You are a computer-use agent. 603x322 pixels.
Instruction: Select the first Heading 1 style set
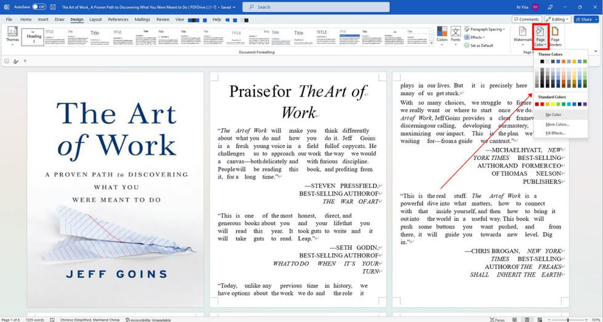click(33, 37)
